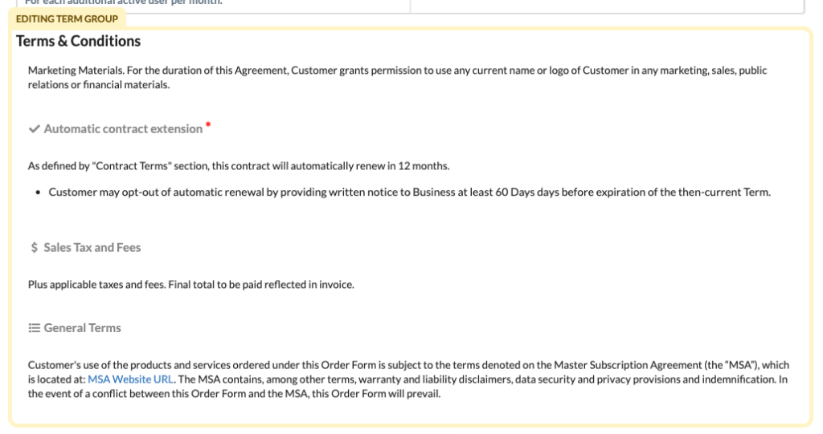Click the partially visible active user per month text
Image resolution: width=823 pixels, height=434 pixels.
point(123,2)
